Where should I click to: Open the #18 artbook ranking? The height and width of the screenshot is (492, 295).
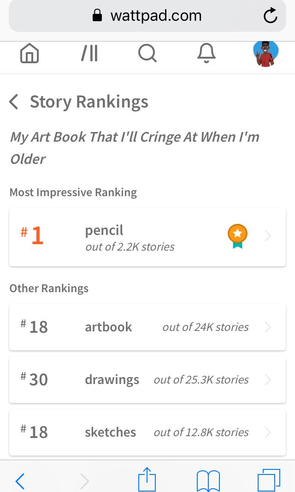click(x=138, y=327)
